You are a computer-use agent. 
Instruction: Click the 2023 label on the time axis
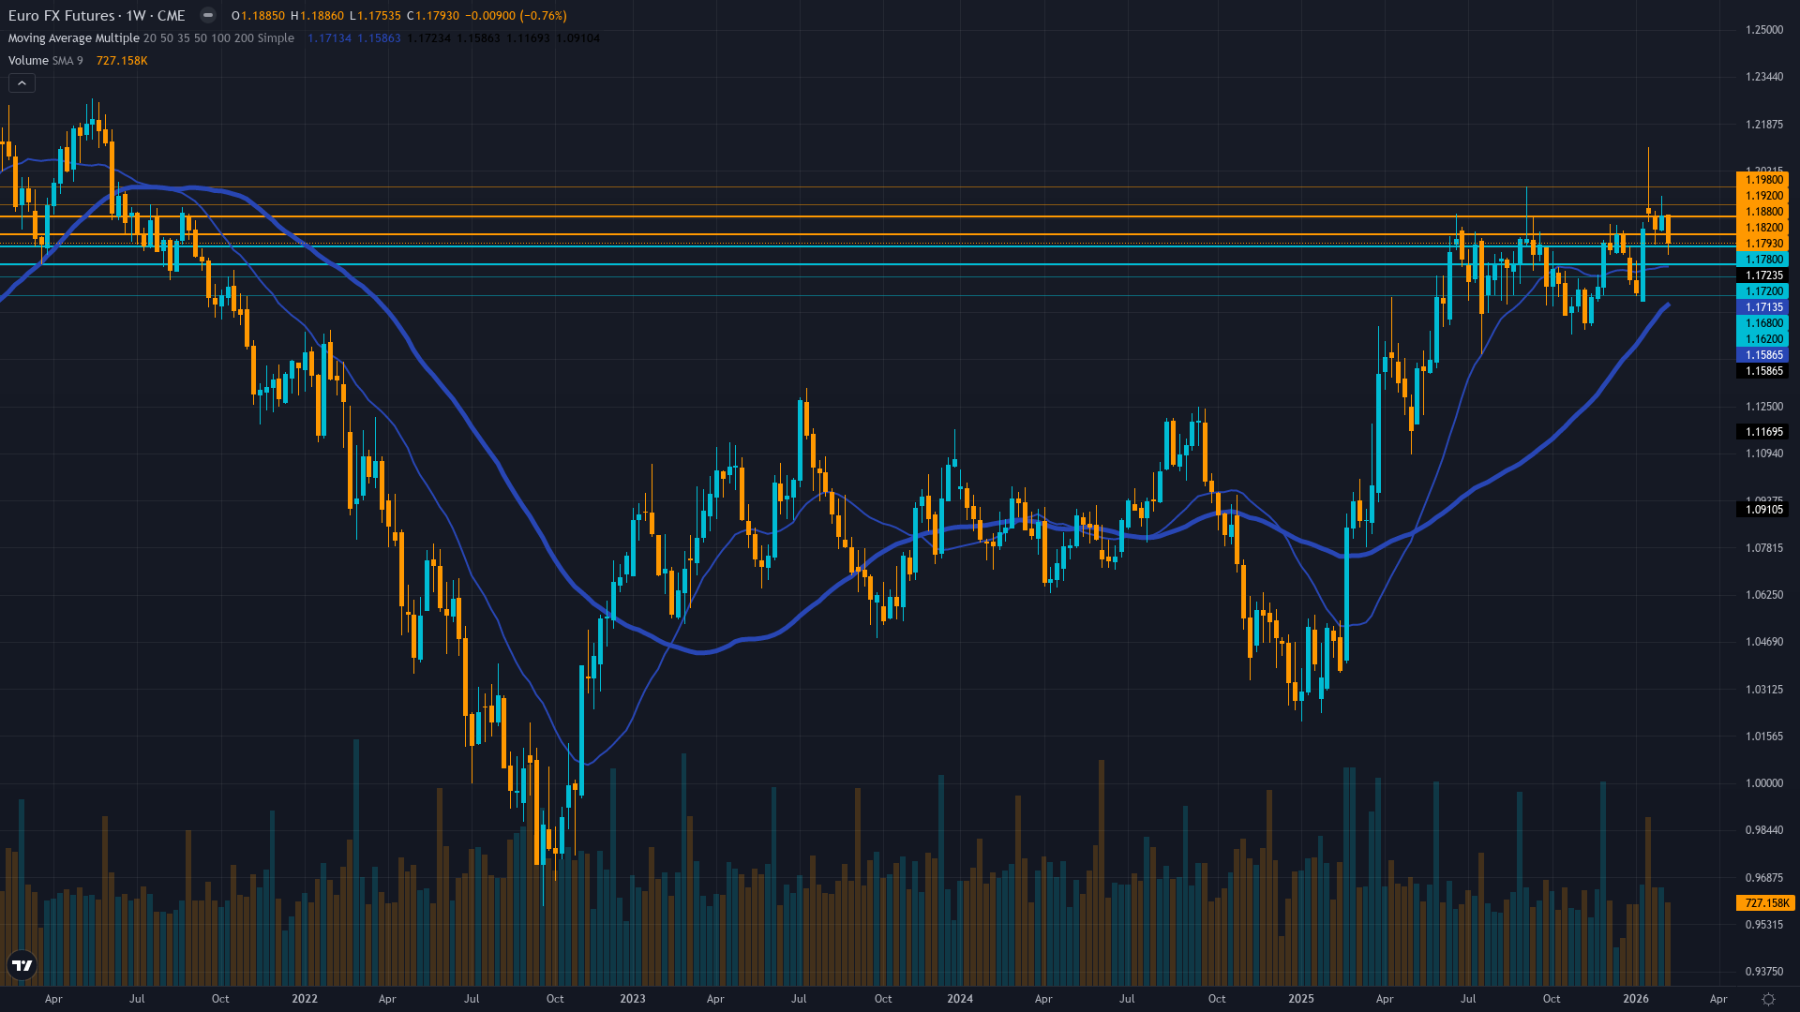633,999
